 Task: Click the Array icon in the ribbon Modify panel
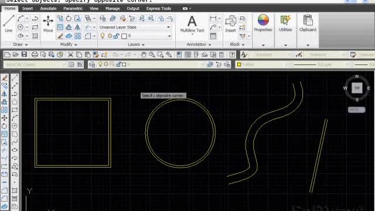pos(77,36)
